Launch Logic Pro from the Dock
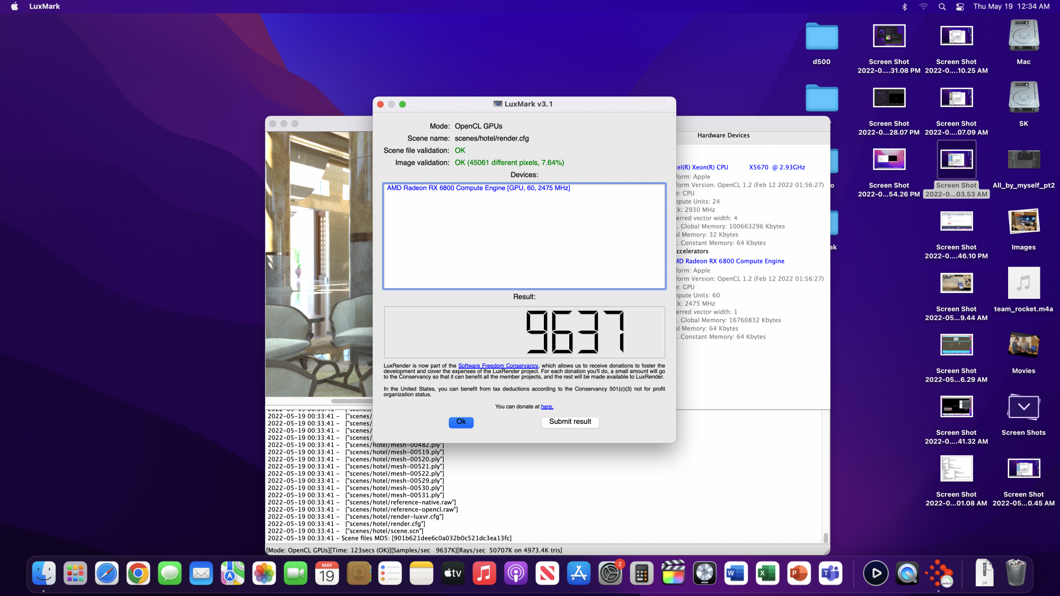Image resolution: width=1060 pixels, height=596 pixels. click(704, 574)
